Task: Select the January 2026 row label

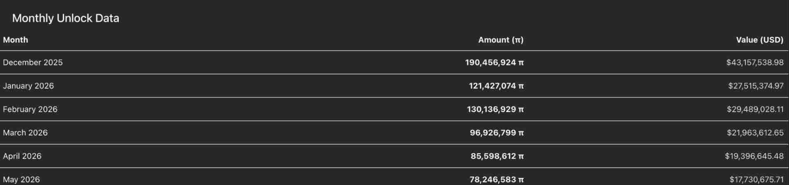Action: 28,86
